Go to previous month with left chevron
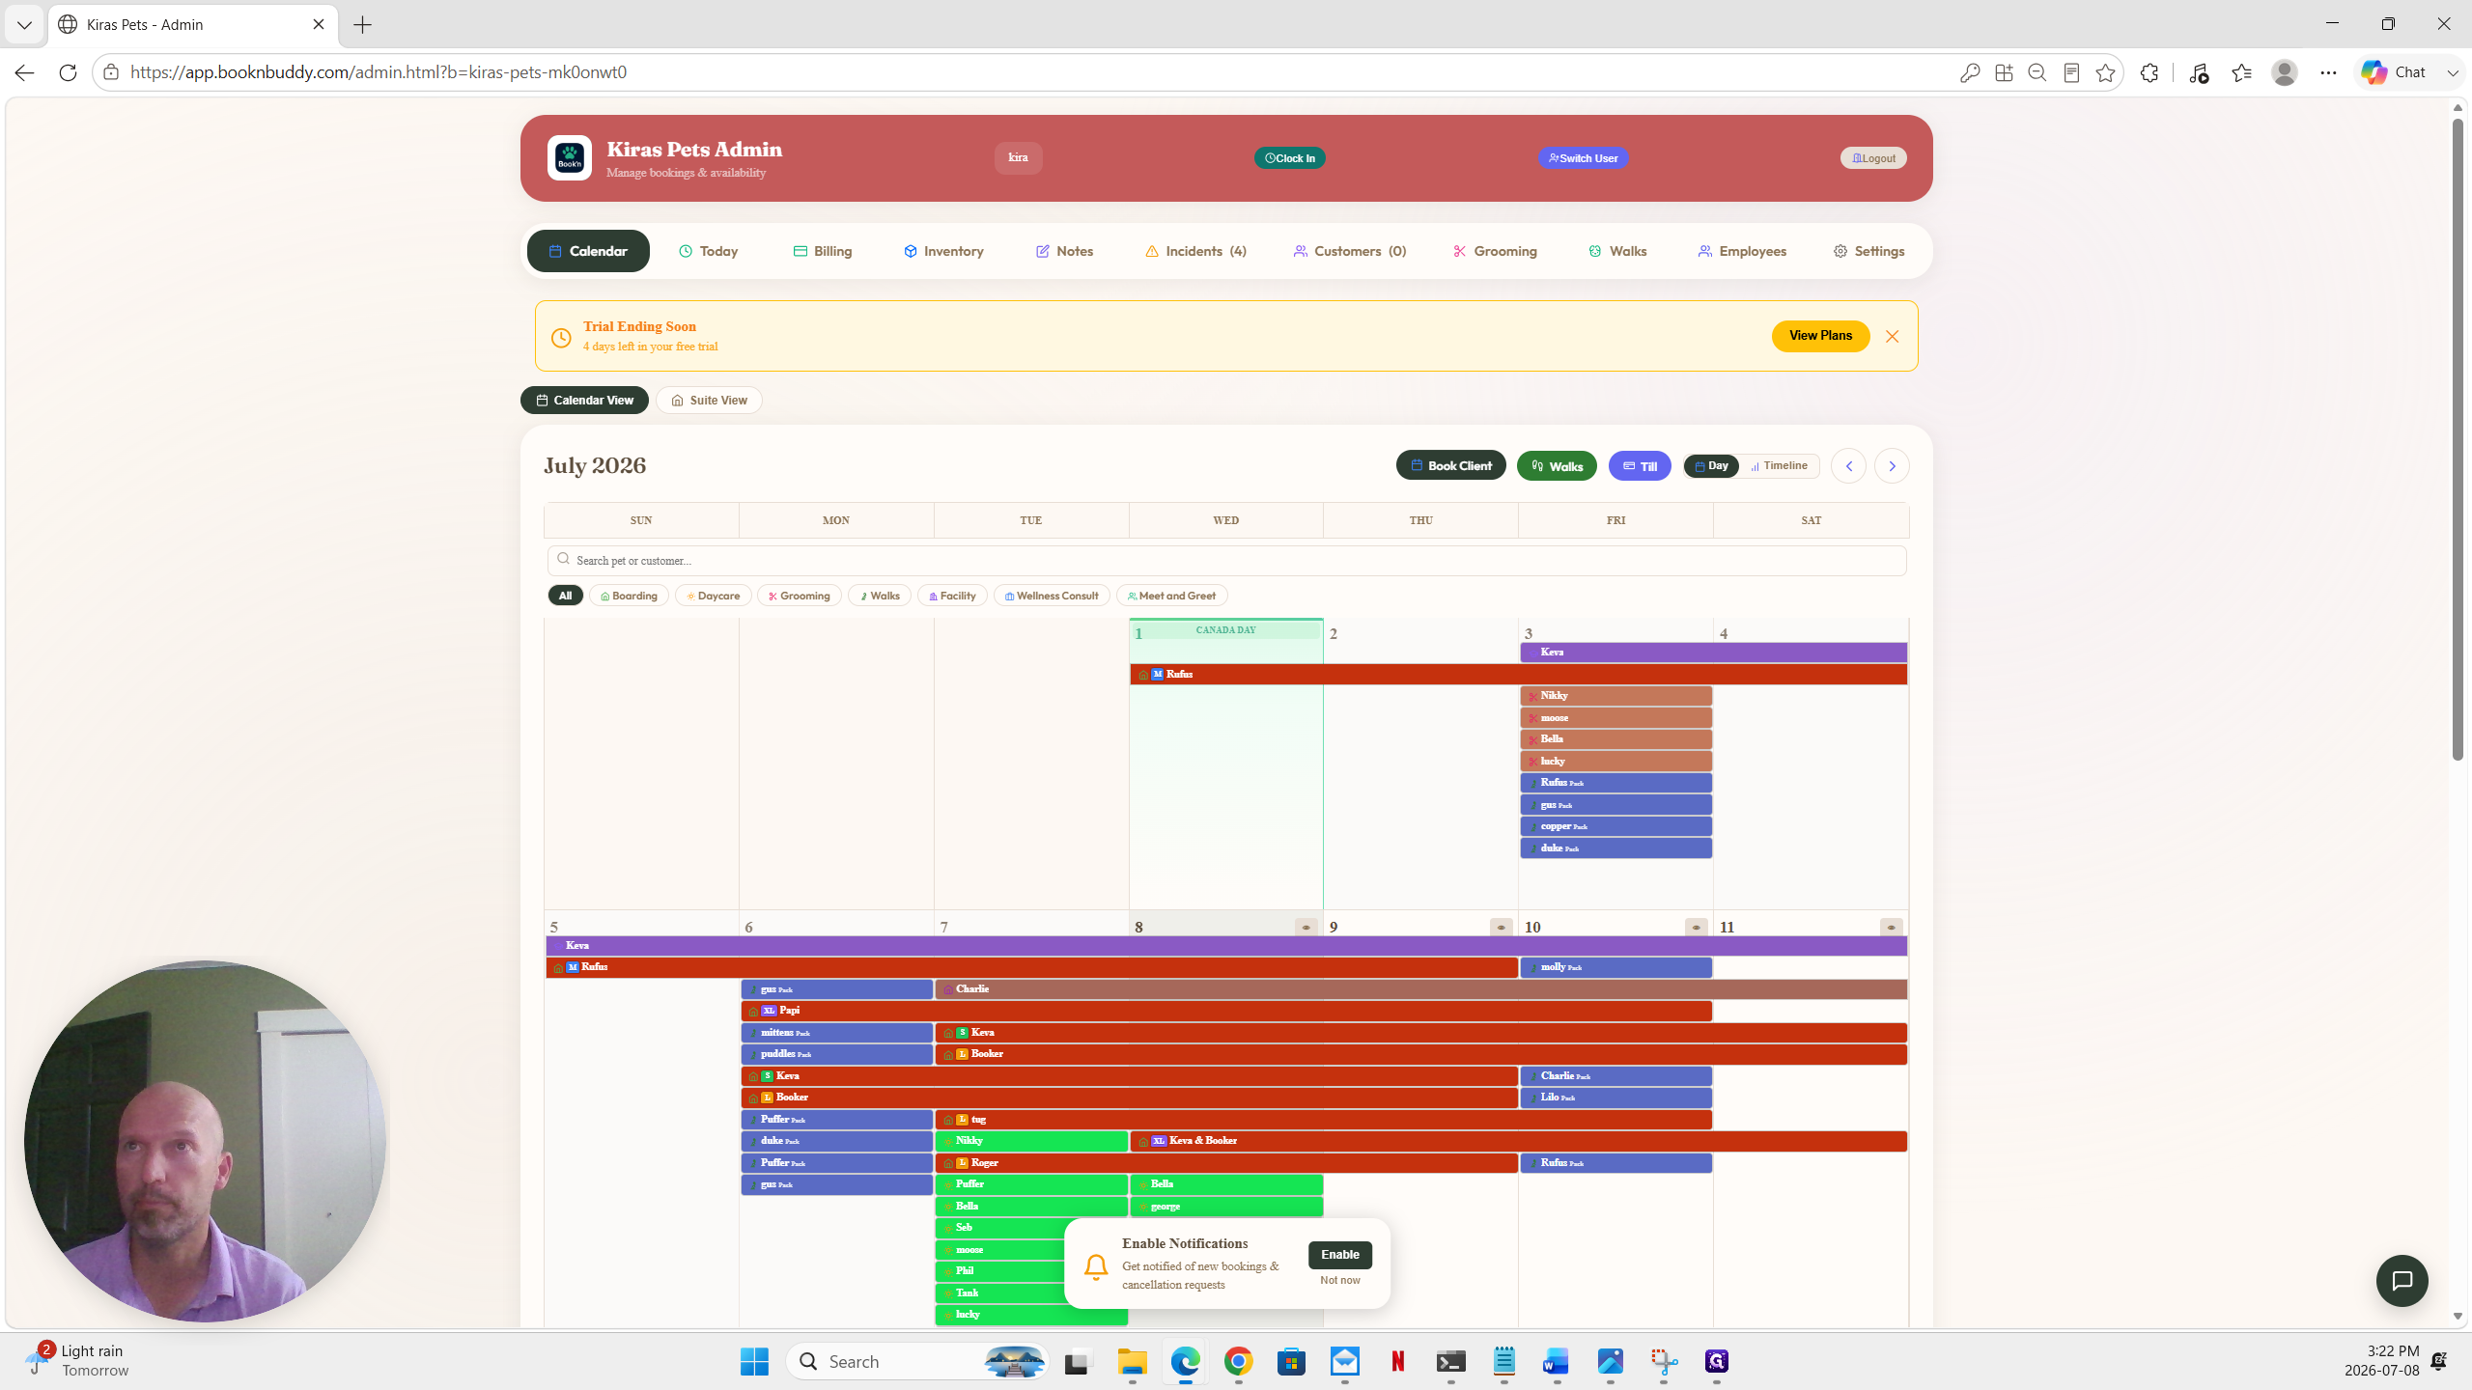This screenshot has width=2472, height=1390. (x=1848, y=466)
